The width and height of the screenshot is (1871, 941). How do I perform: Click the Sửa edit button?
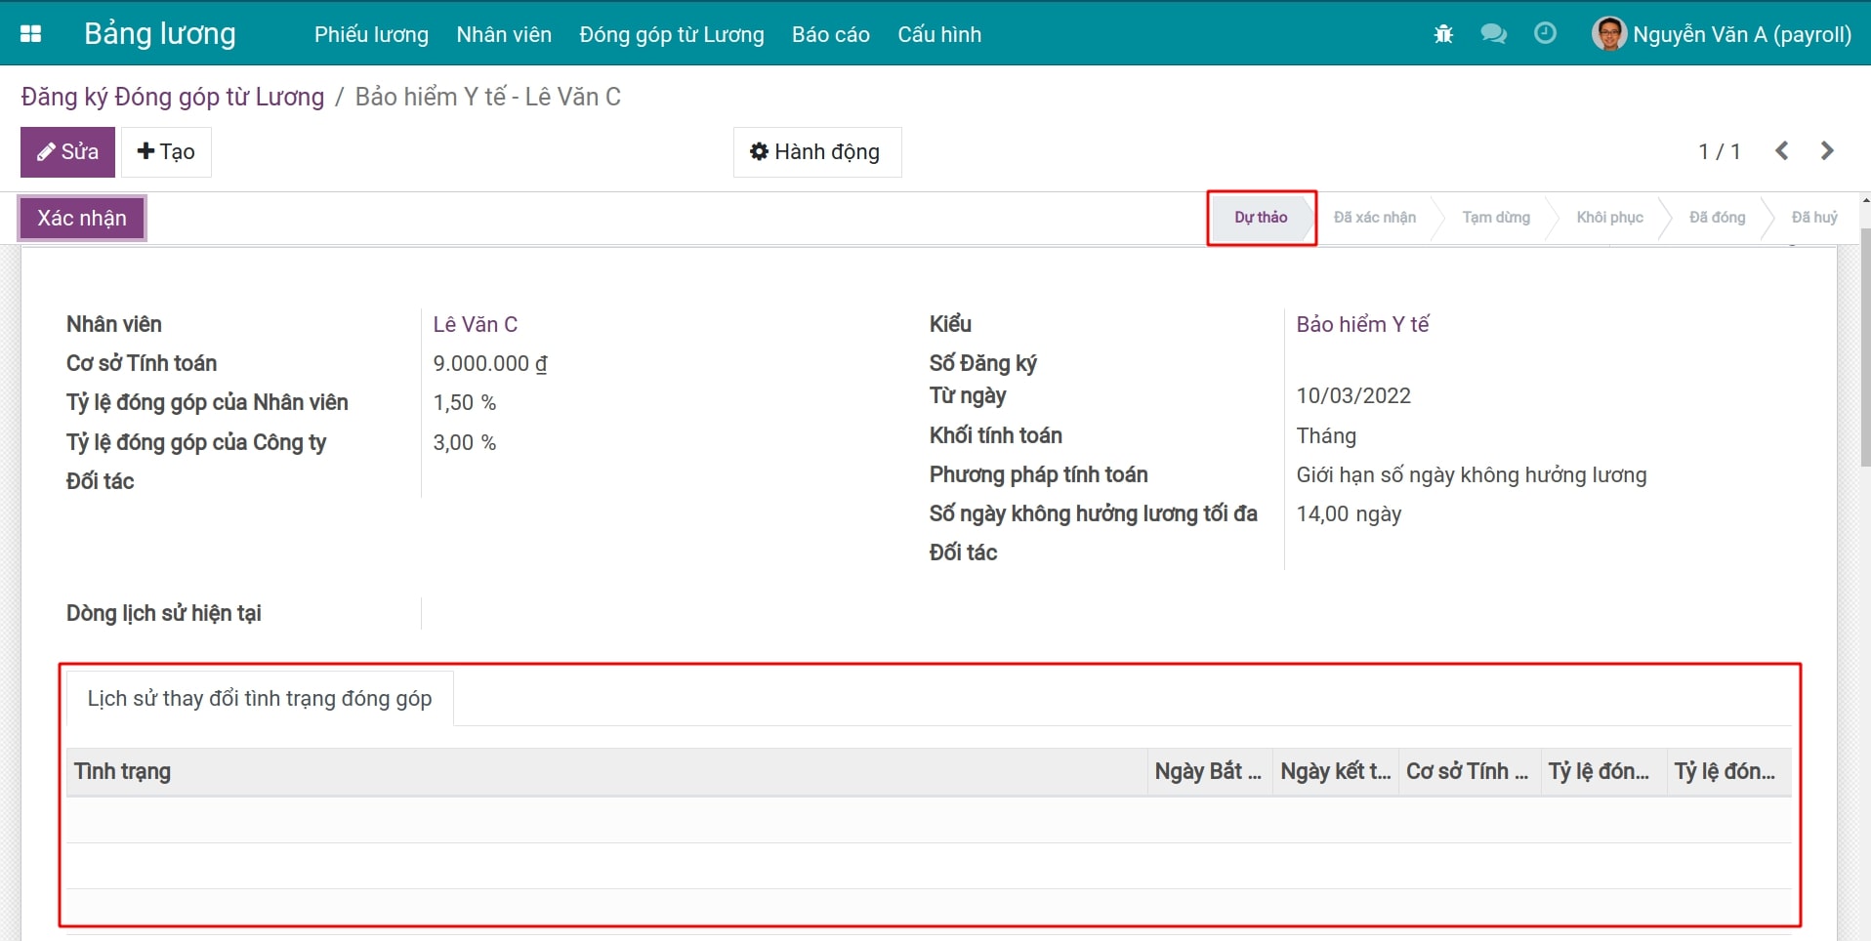click(67, 152)
